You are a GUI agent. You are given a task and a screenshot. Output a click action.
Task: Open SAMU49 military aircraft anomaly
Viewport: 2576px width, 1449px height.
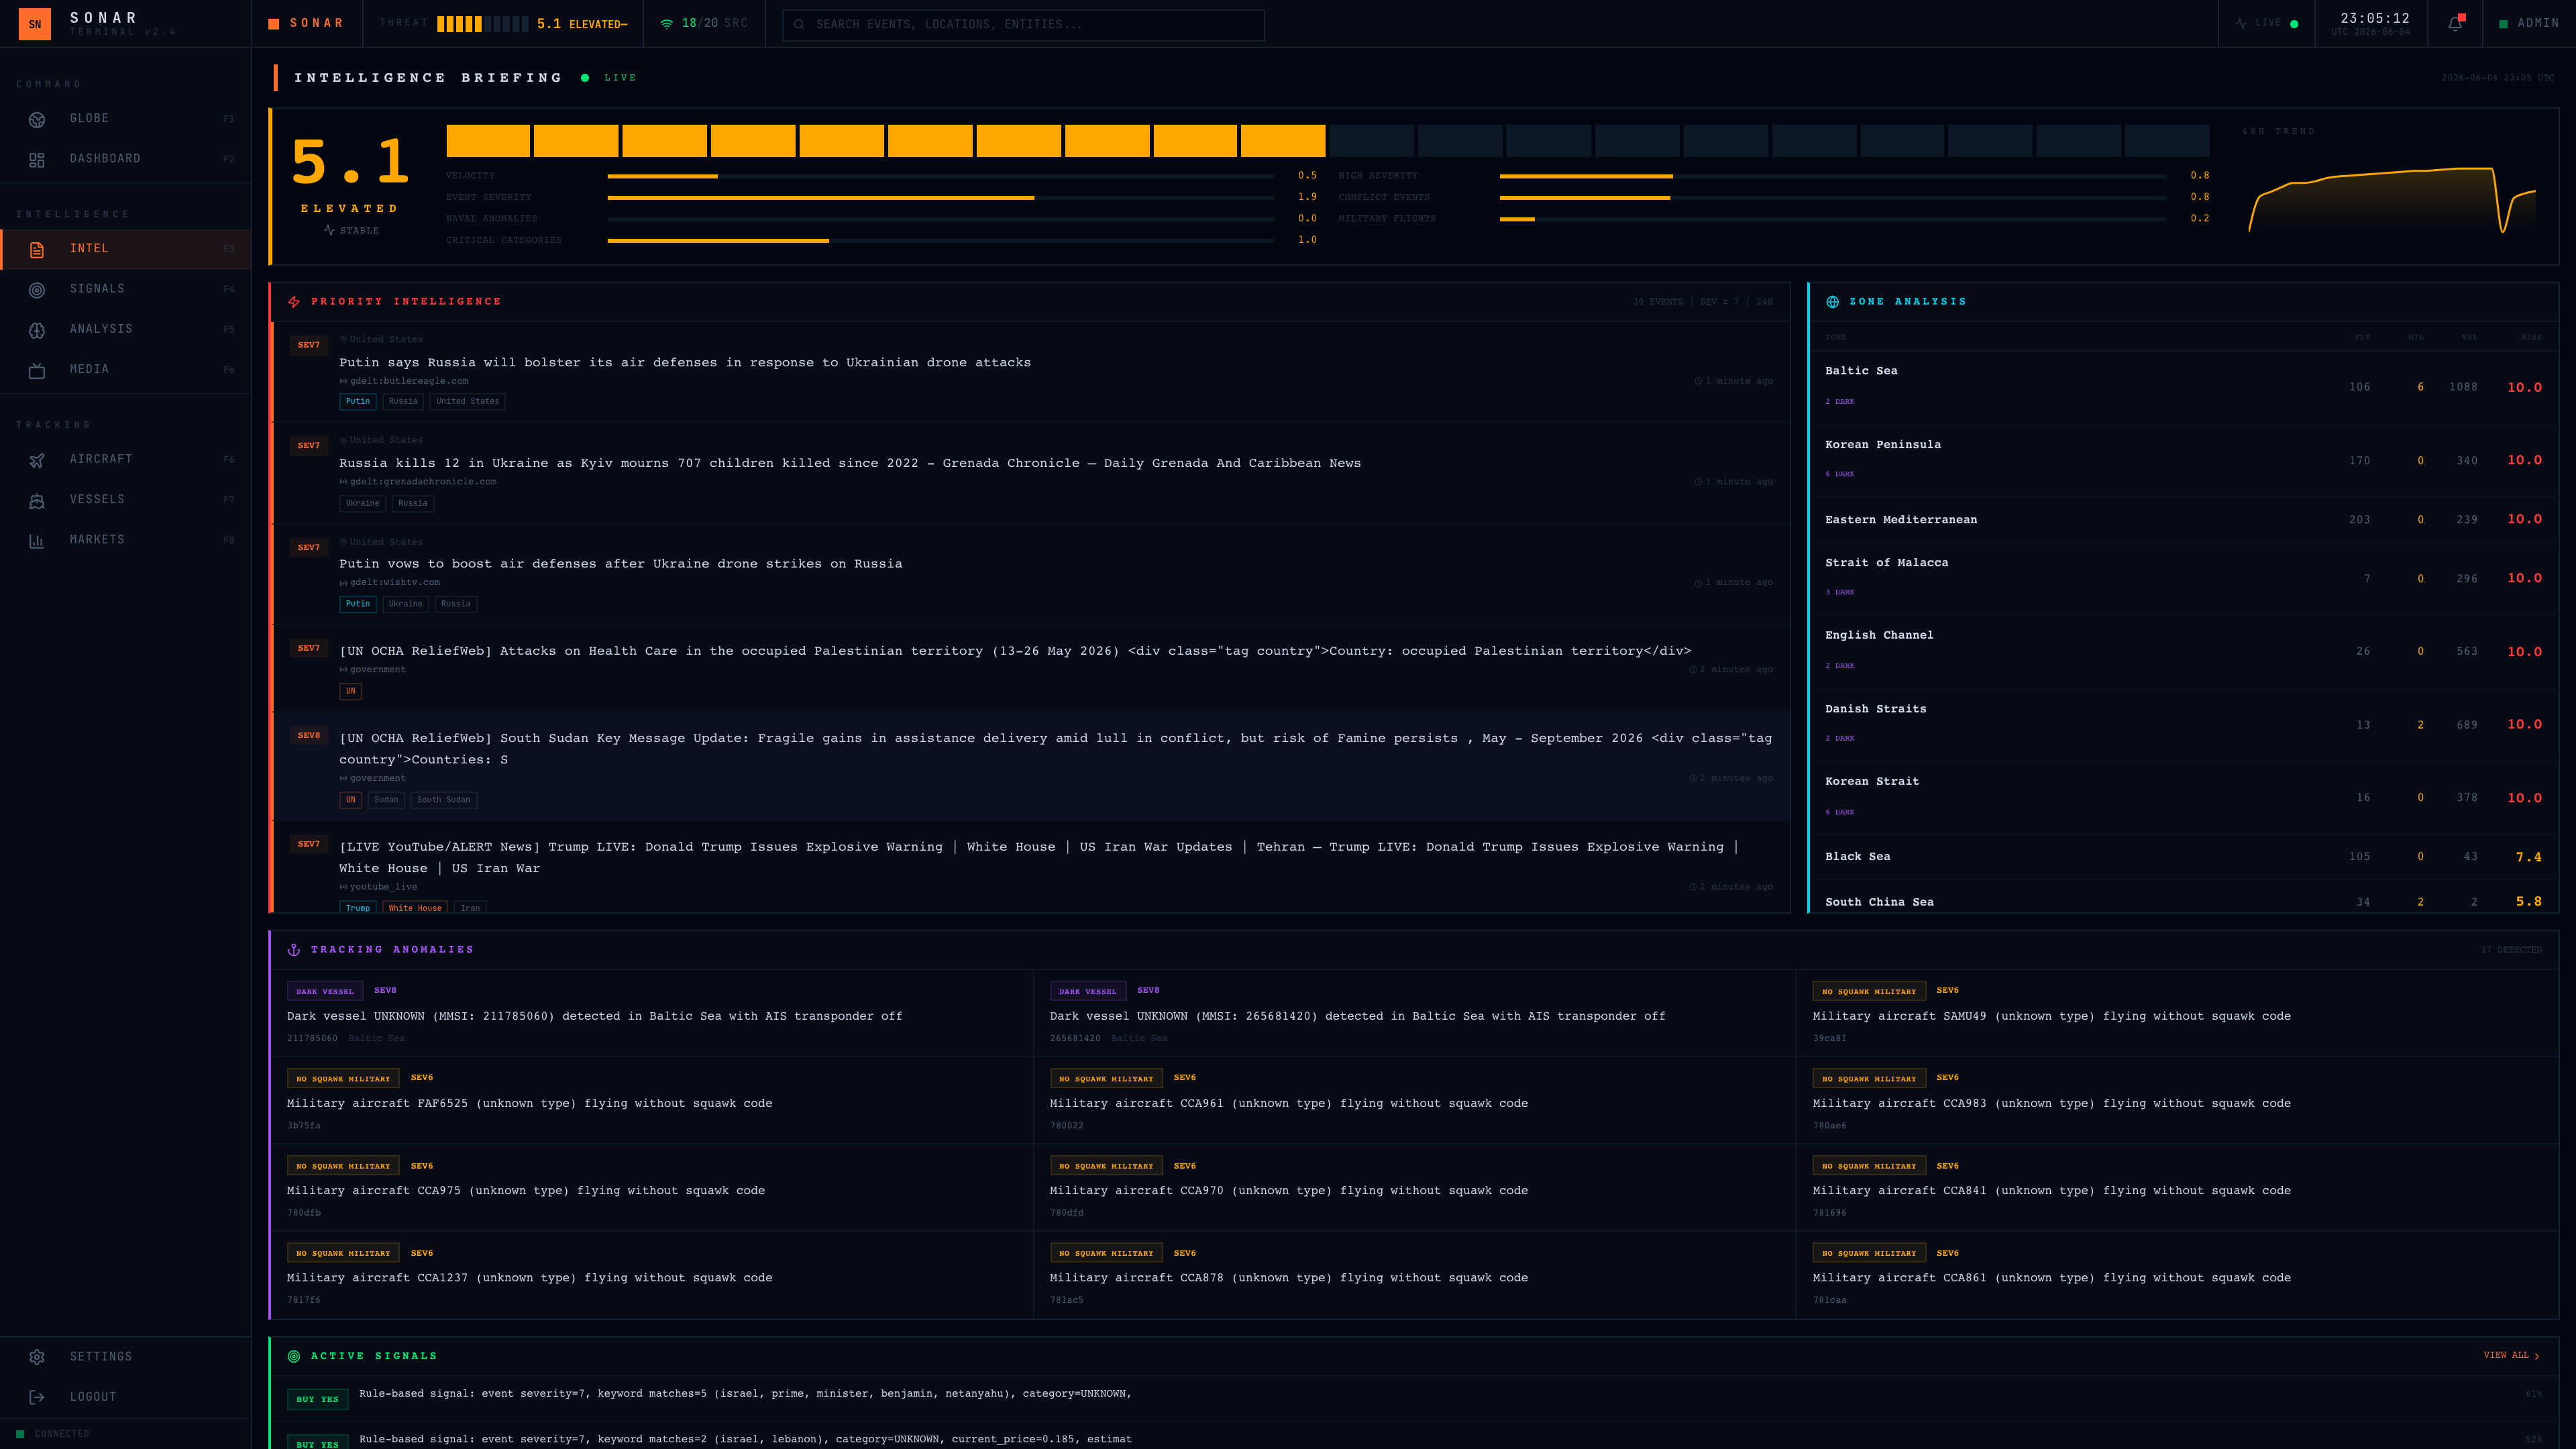click(2177, 1014)
